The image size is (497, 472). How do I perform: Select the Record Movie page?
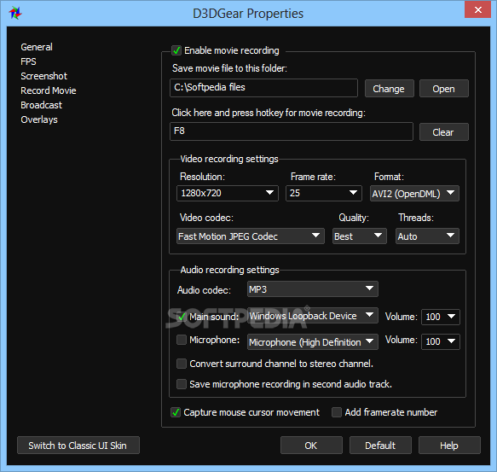click(49, 90)
